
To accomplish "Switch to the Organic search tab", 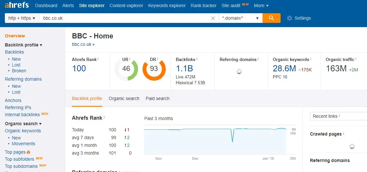I will (x=124, y=99).
